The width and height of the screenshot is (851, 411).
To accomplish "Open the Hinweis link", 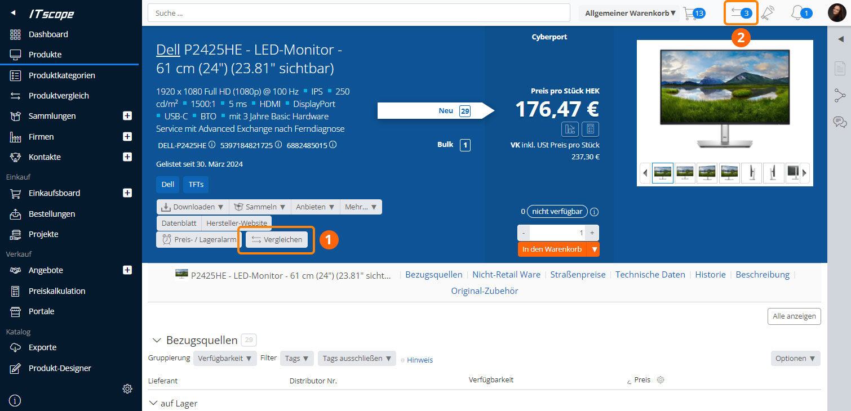I will 420,360.
